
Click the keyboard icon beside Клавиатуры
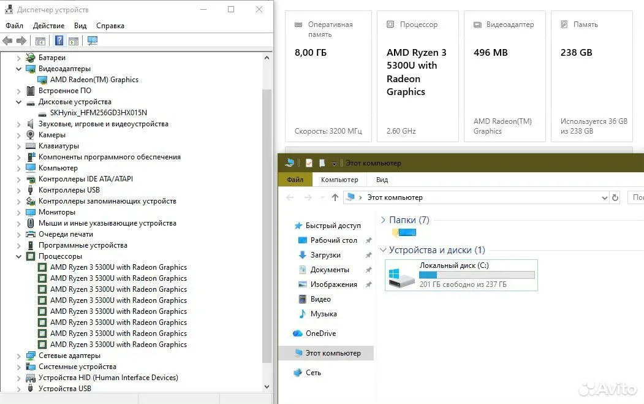tap(31, 146)
